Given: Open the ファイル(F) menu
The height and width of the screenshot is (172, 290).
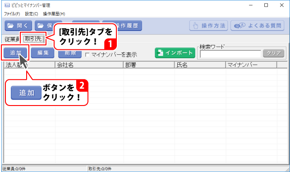Looking at the screenshot, I should click(x=12, y=14).
